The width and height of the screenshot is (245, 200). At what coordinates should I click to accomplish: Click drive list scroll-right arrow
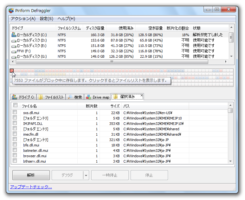226,61
